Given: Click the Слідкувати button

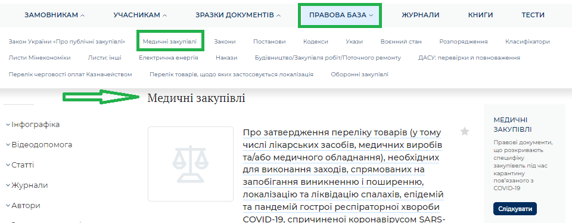Looking at the screenshot, I should (x=515, y=209).
